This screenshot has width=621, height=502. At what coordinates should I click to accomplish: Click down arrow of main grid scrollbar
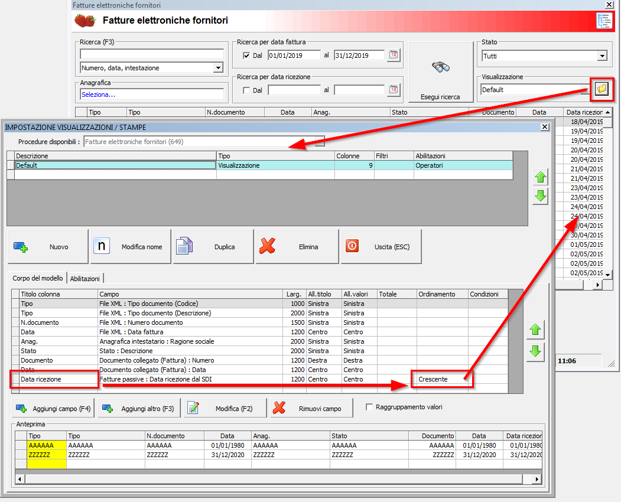tap(608, 274)
